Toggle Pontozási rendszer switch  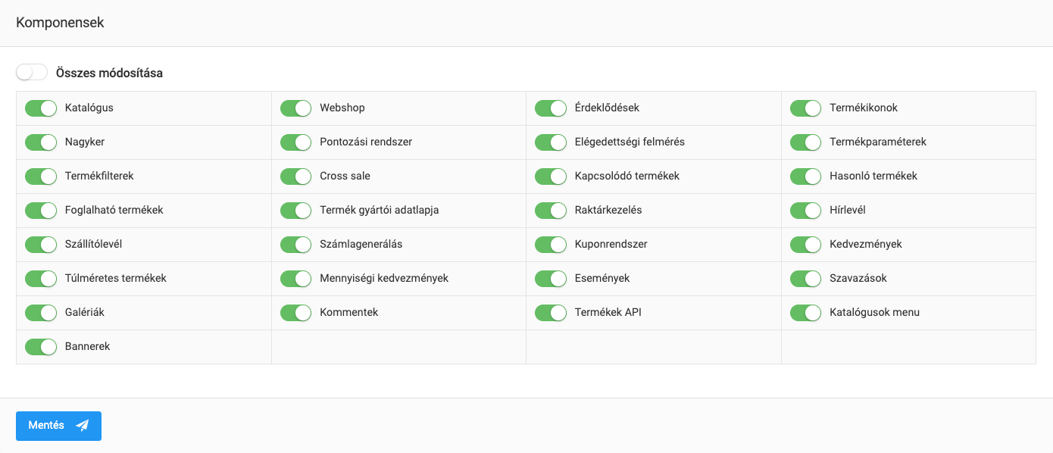point(295,142)
